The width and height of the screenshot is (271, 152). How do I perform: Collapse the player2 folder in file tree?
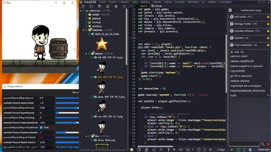(x=86, y=54)
